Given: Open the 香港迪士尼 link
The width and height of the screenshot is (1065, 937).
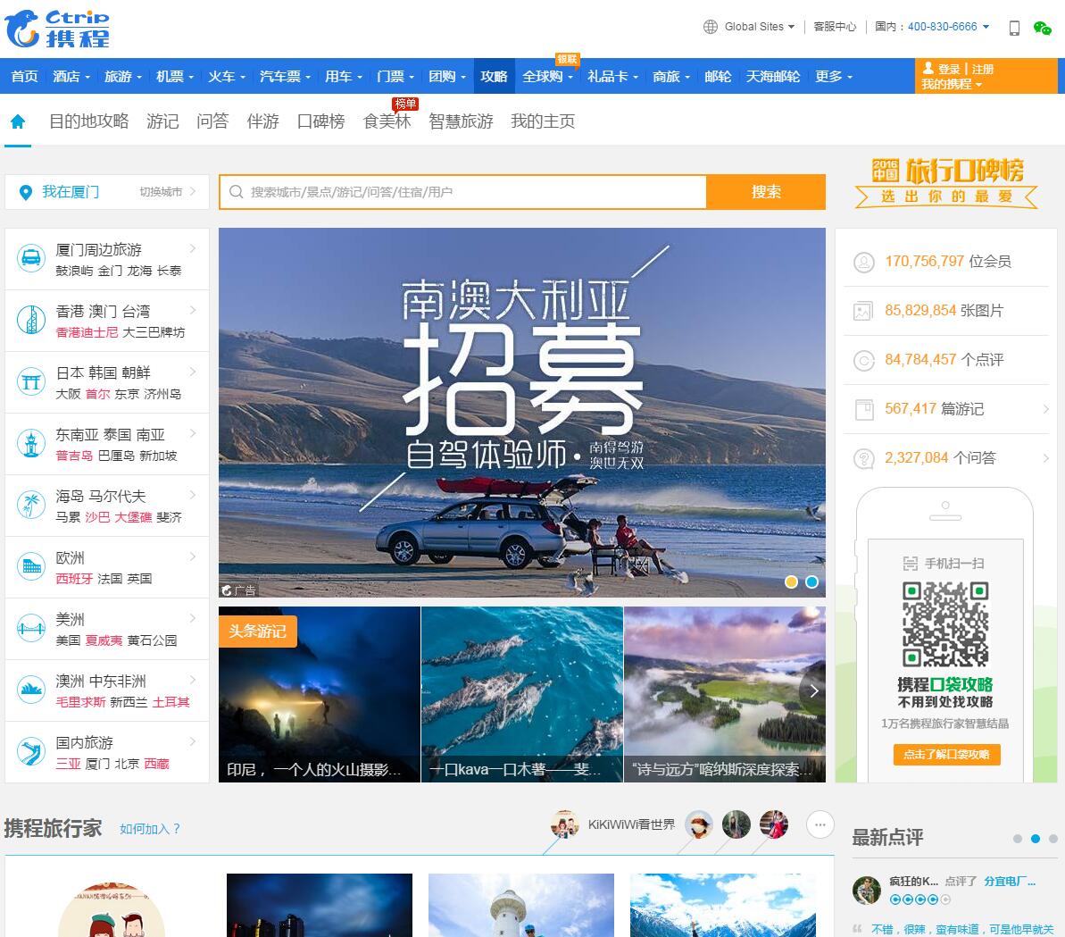Looking at the screenshot, I should pos(87,332).
